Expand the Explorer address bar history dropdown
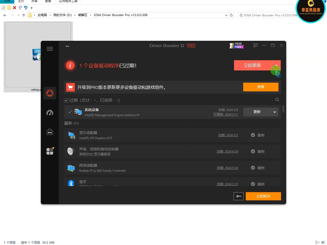The height and width of the screenshot is (245, 327). coord(226,15)
